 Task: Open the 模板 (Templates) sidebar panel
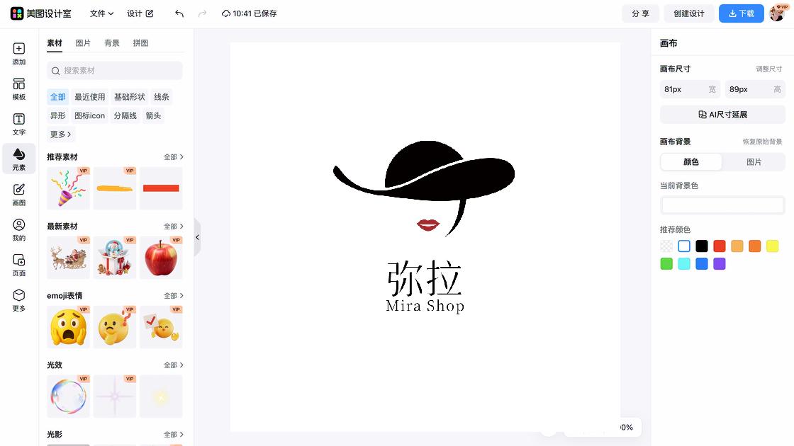coord(18,89)
